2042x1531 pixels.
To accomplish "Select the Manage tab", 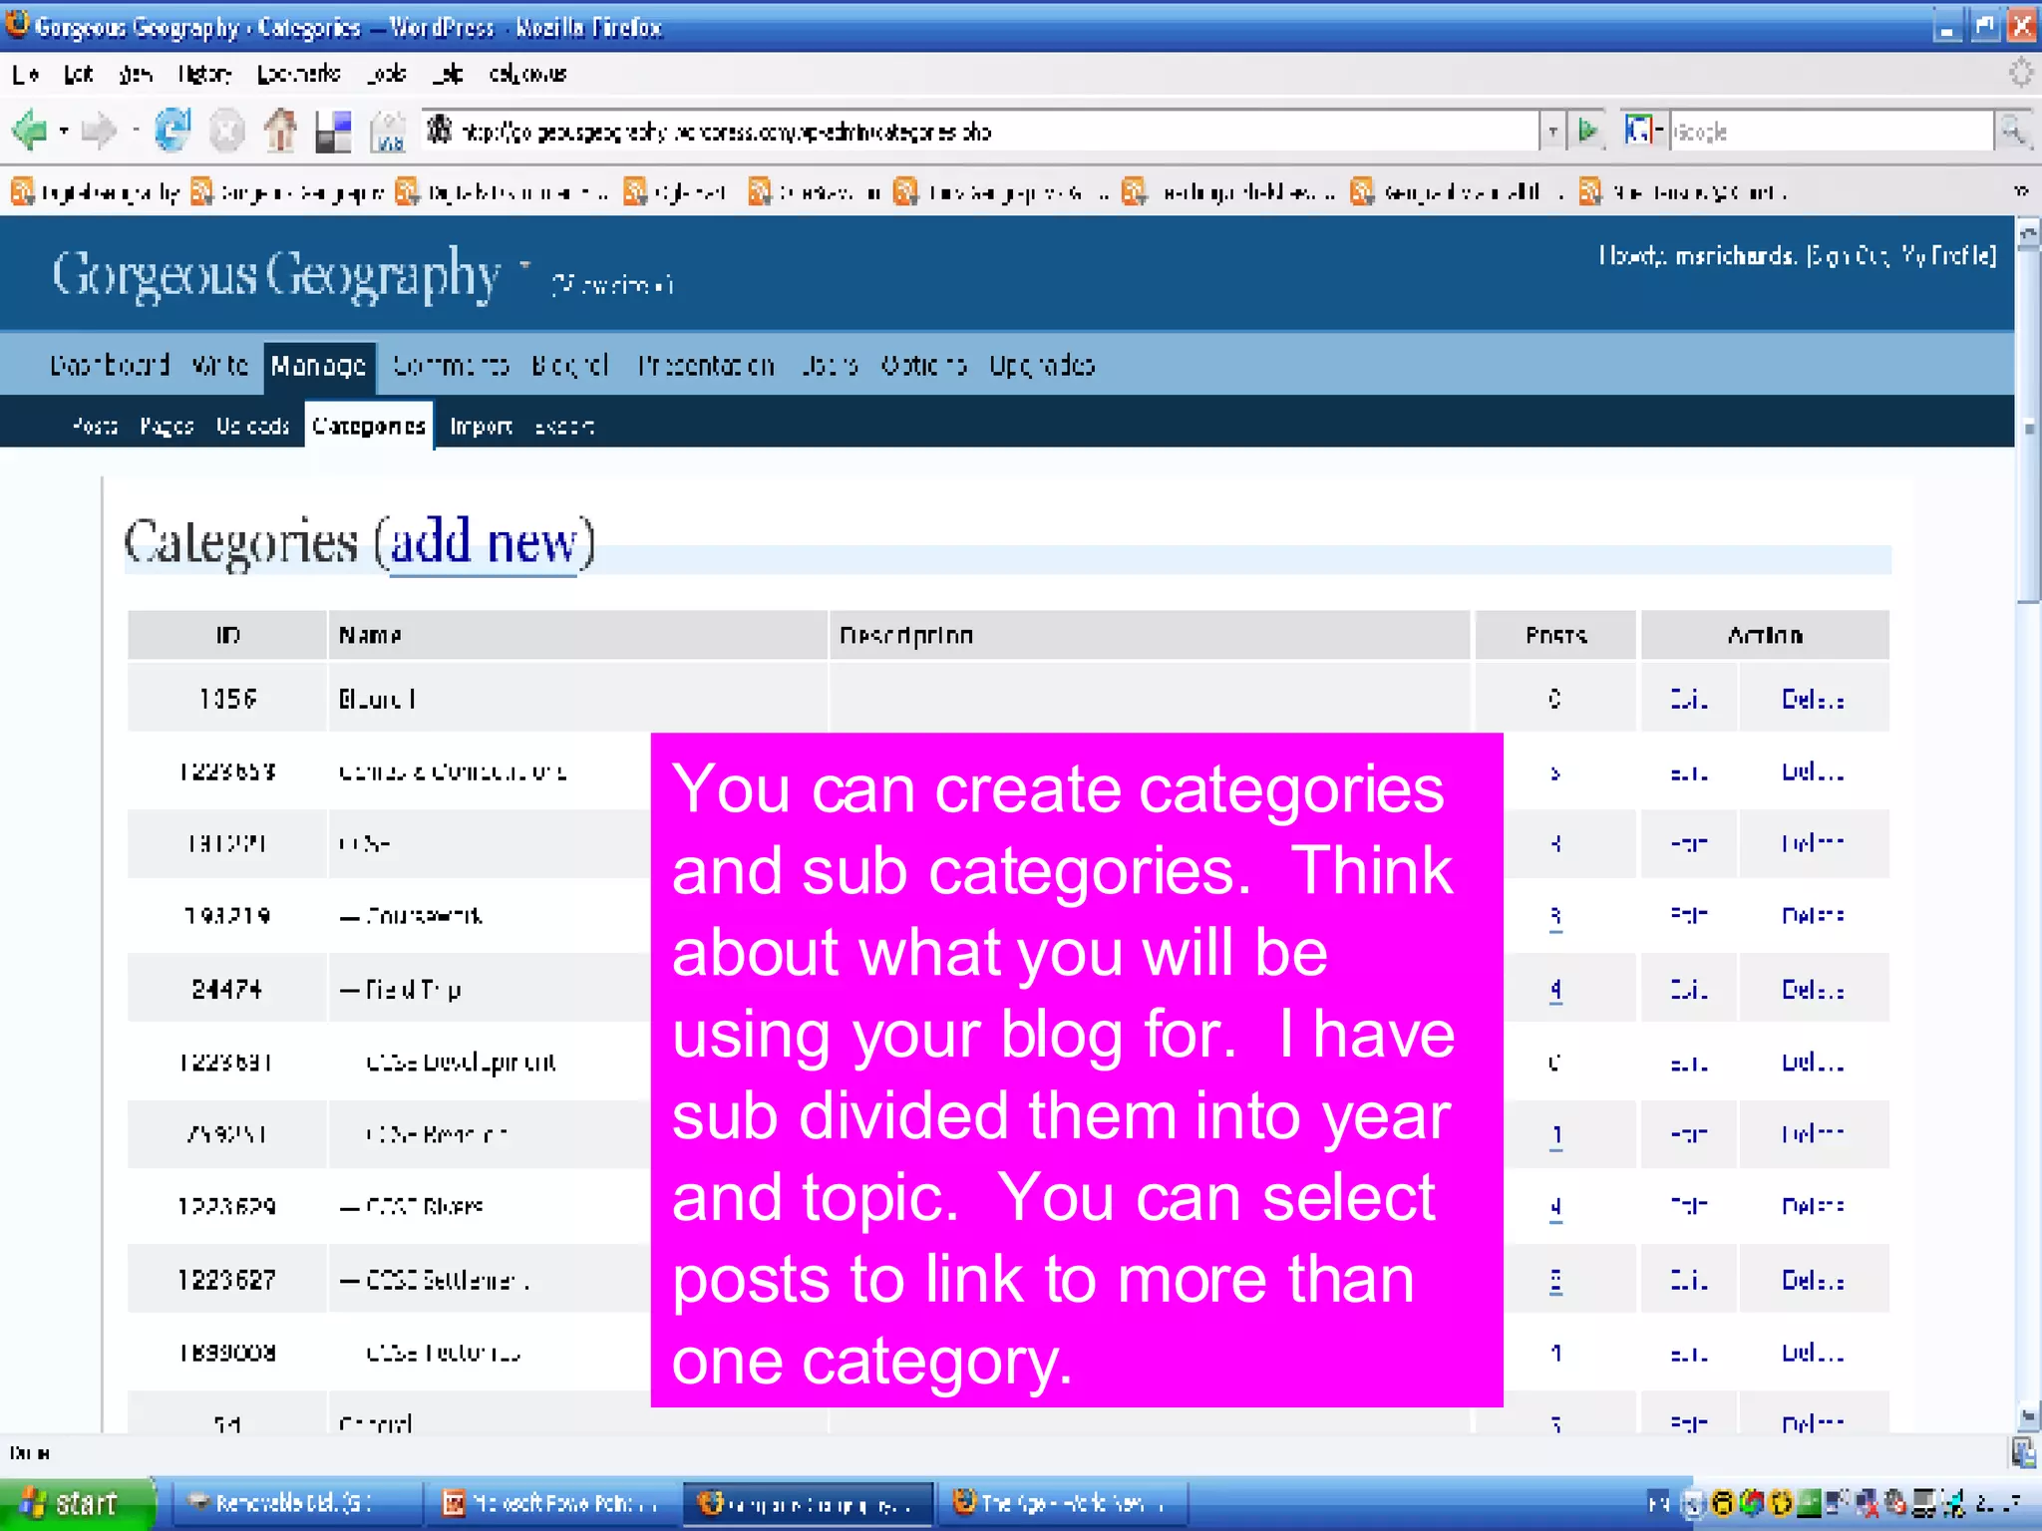I will click(x=318, y=367).
